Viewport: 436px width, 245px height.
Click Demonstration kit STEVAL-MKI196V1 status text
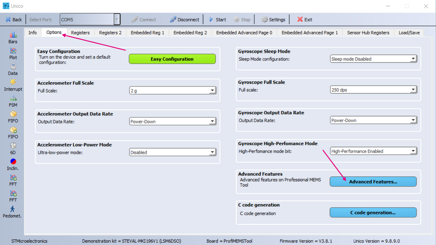(131, 241)
